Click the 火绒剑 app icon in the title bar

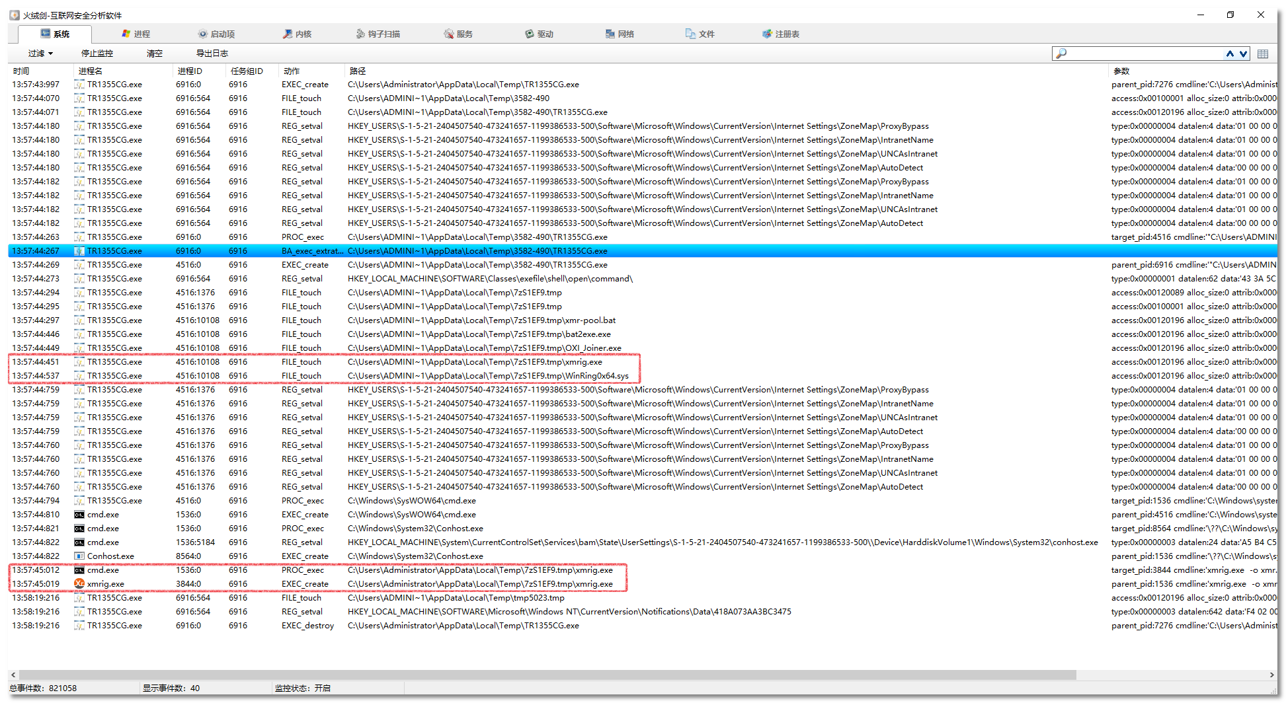point(15,15)
